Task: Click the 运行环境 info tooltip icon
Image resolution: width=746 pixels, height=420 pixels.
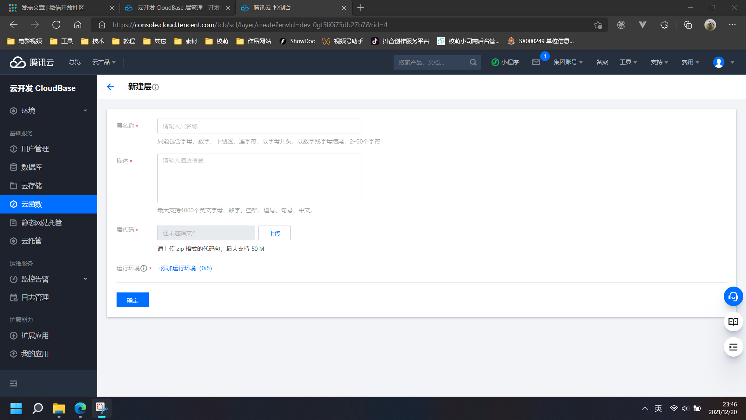Action: click(x=144, y=268)
